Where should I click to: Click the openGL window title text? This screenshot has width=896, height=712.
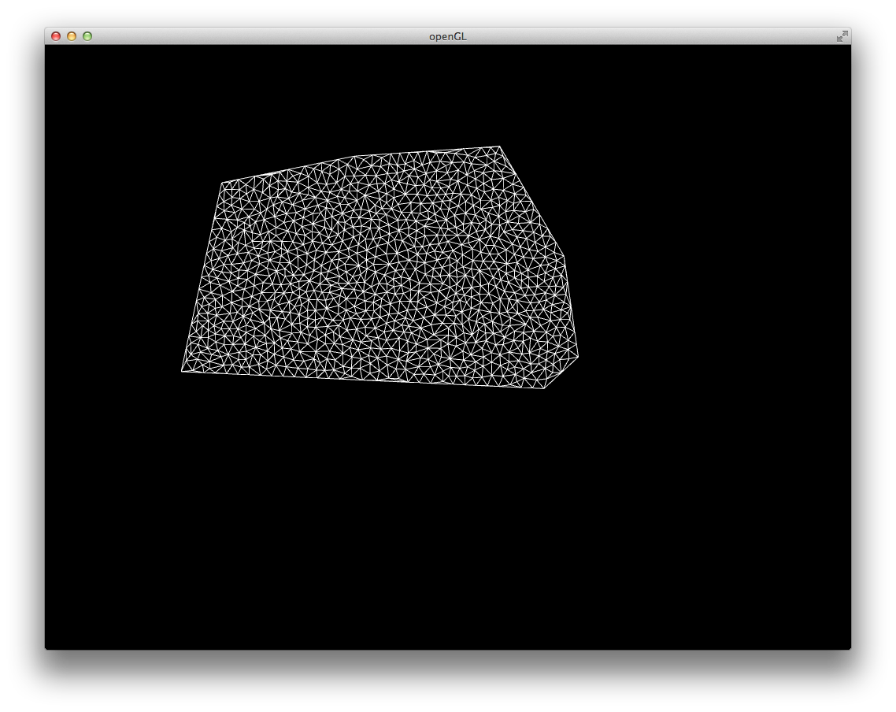447,36
